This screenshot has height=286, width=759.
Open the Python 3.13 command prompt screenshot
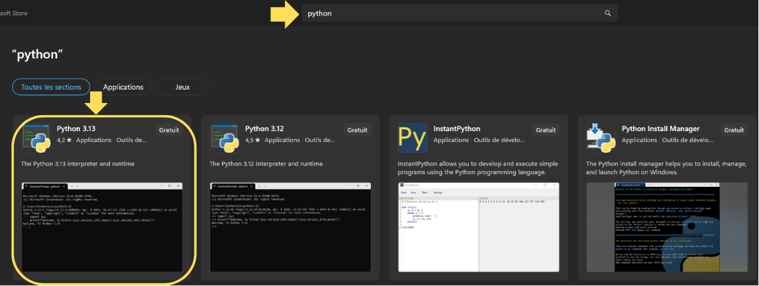tap(102, 227)
